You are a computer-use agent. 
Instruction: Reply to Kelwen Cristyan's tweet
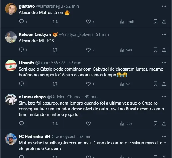point(22,50)
